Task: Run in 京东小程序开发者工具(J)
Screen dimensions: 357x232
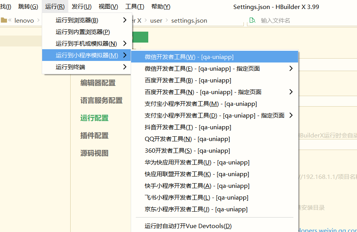Action: (x=215, y=209)
